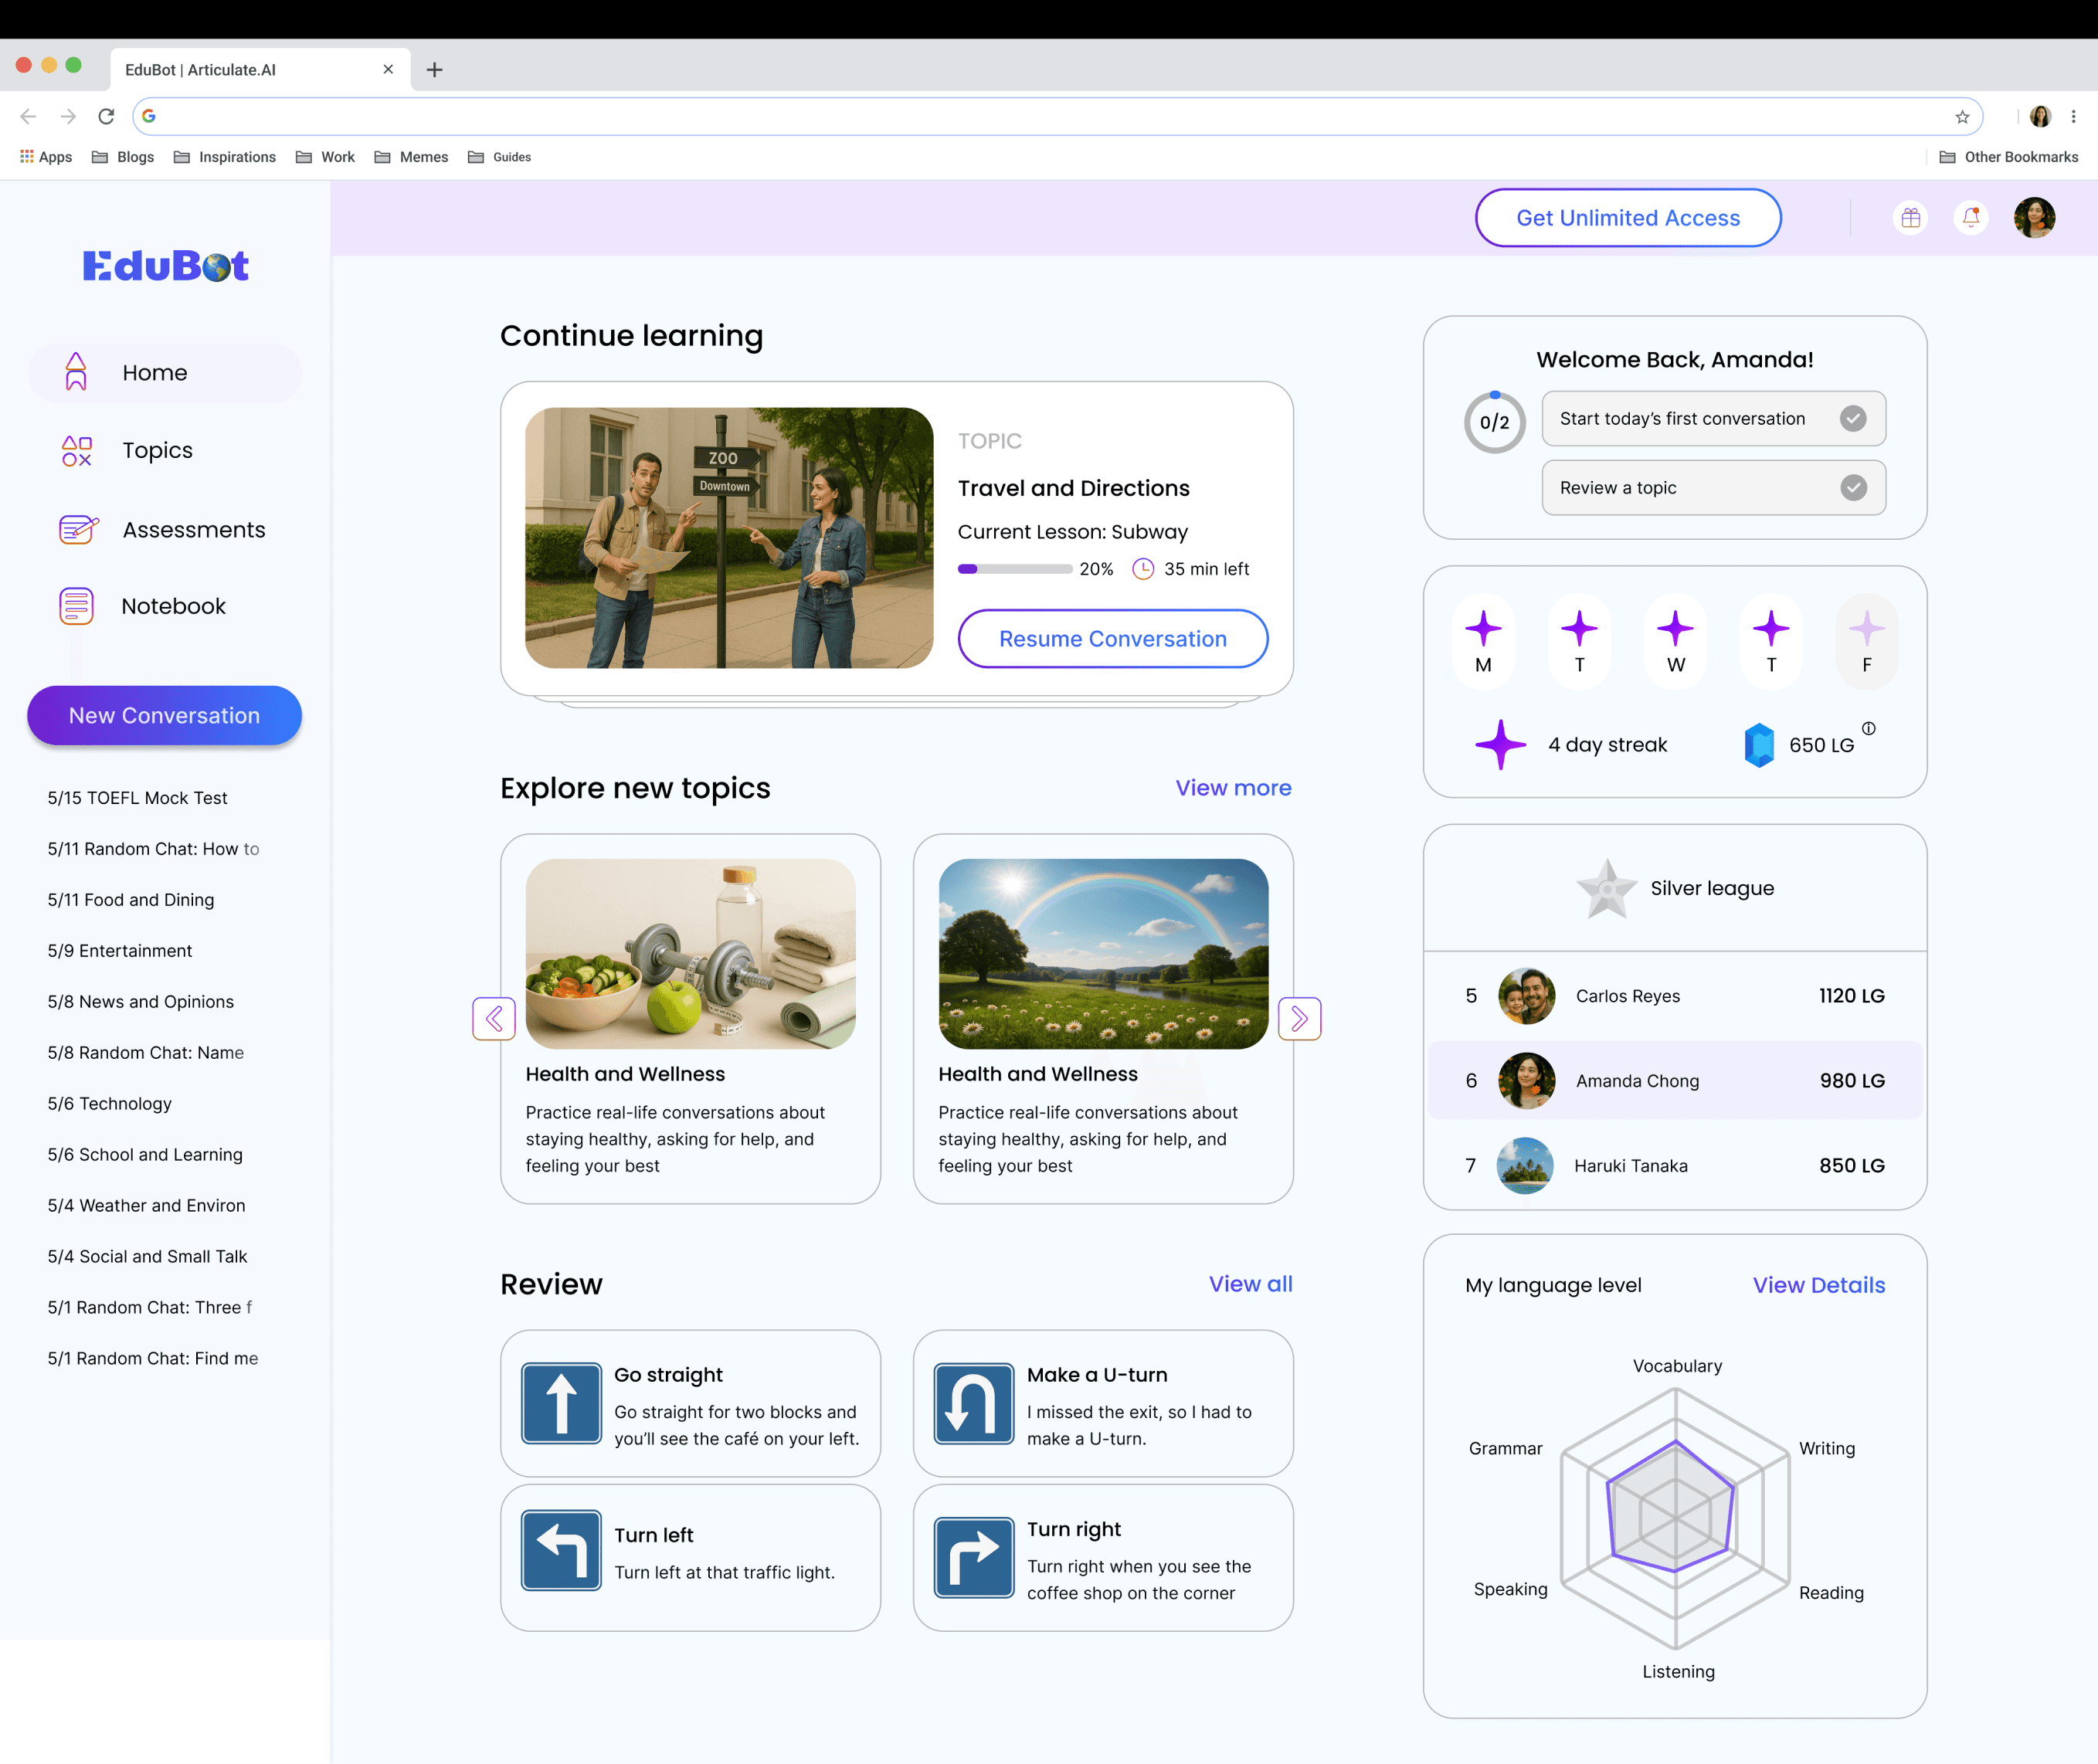Check off Start today's first conversation
The height and width of the screenshot is (1764, 2098).
(x=1852, y=419)
